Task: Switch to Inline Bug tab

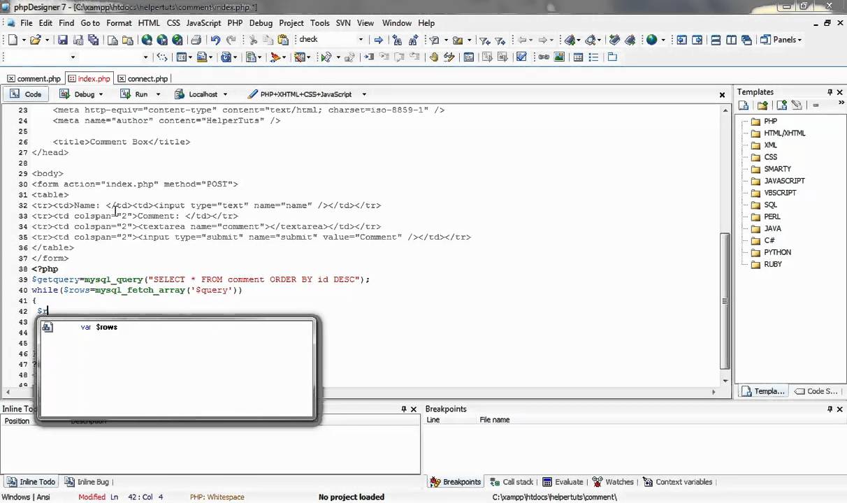Action: click(87, 482)
